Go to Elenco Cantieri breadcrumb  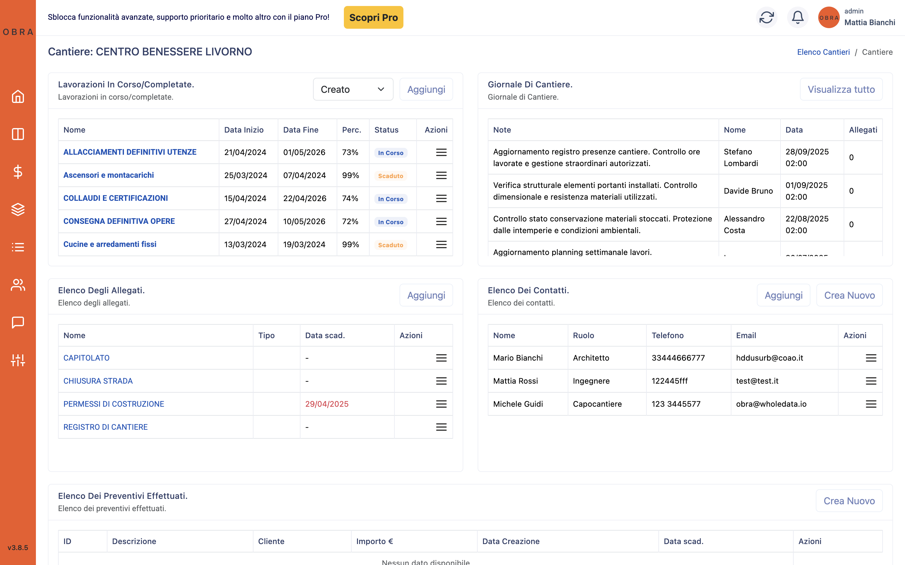click(x=823, y=52)
